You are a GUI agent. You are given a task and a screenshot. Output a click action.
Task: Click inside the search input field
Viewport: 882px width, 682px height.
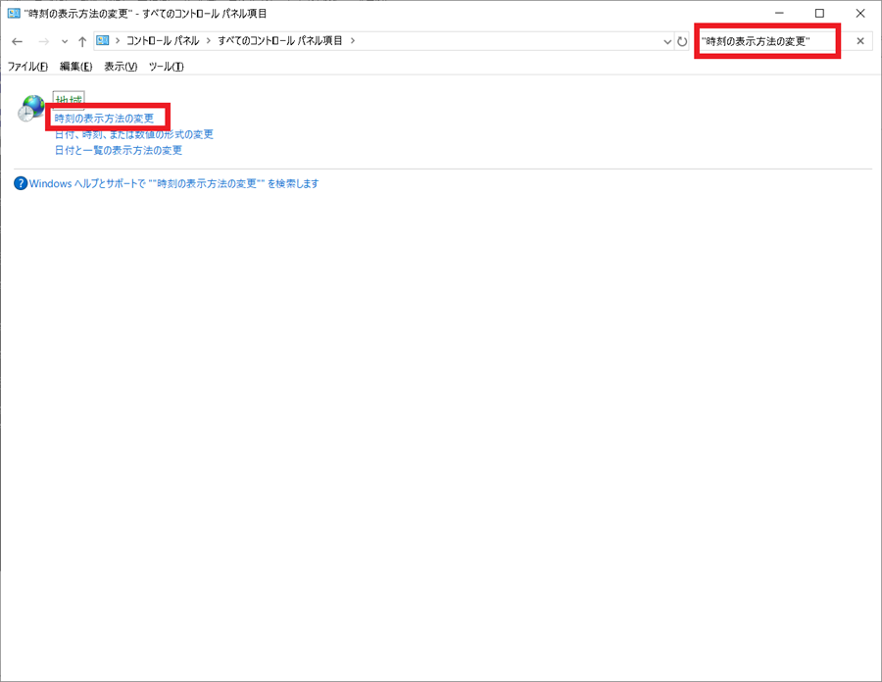764,41
